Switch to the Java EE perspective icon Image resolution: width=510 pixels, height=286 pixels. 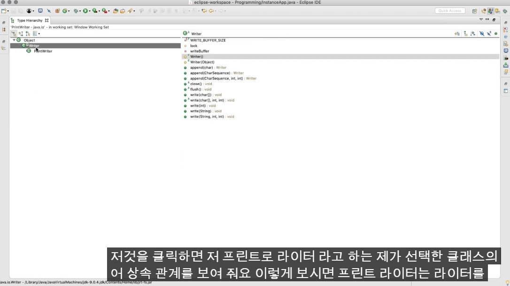pos(484,11)
